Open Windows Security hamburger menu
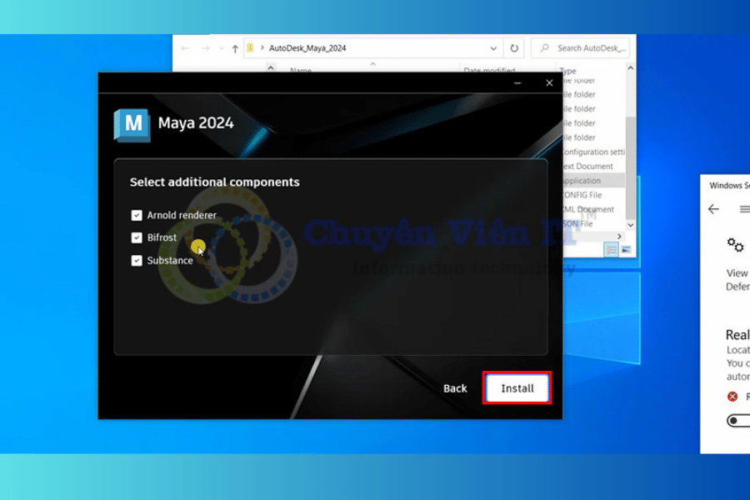This screenshot has height=500, width=750. coord(744,209)
